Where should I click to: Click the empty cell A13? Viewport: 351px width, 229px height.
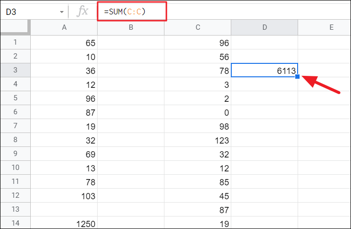coord(64,209)
